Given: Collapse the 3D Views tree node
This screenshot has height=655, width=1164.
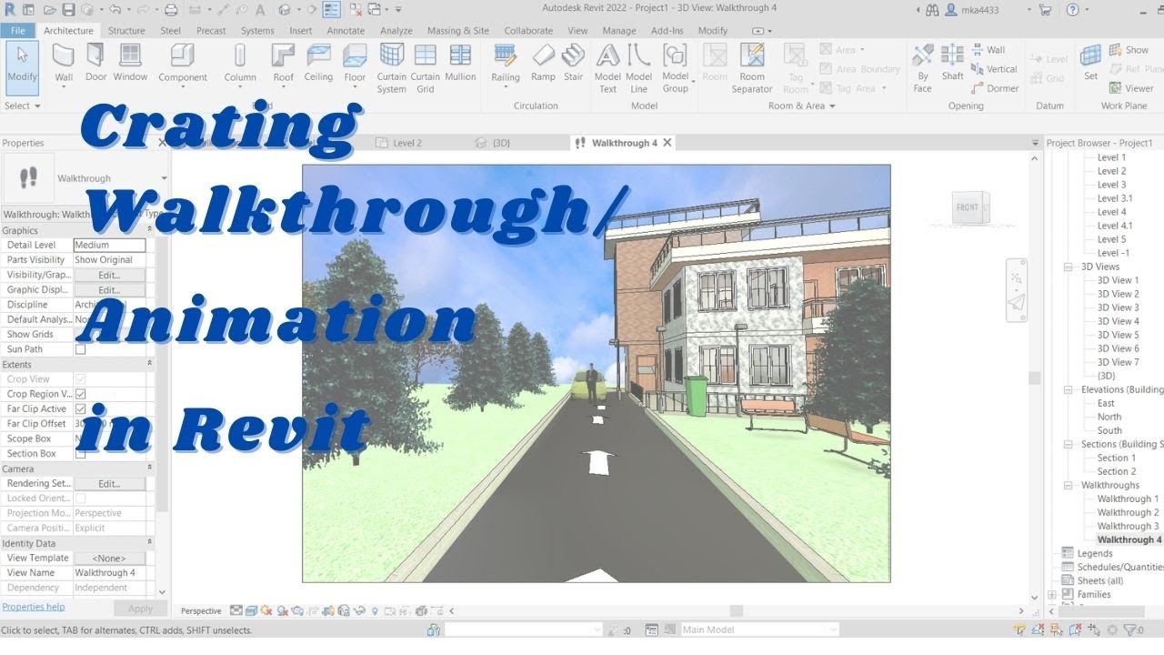Looking at the screenshot, I should [x=1068, y=267].
